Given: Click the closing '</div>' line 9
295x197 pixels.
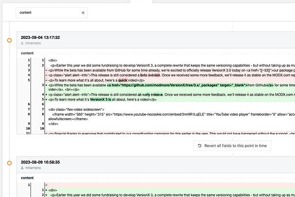Looking at the screenshot, I should point(53,124).
